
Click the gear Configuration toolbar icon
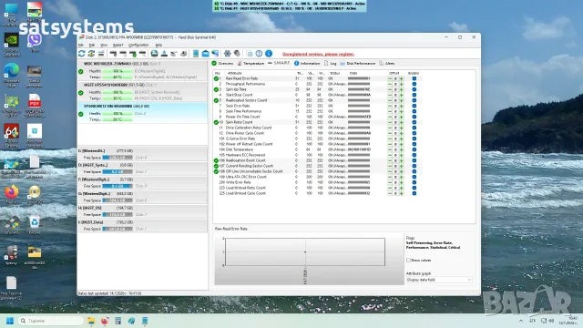tap(227, 54)
